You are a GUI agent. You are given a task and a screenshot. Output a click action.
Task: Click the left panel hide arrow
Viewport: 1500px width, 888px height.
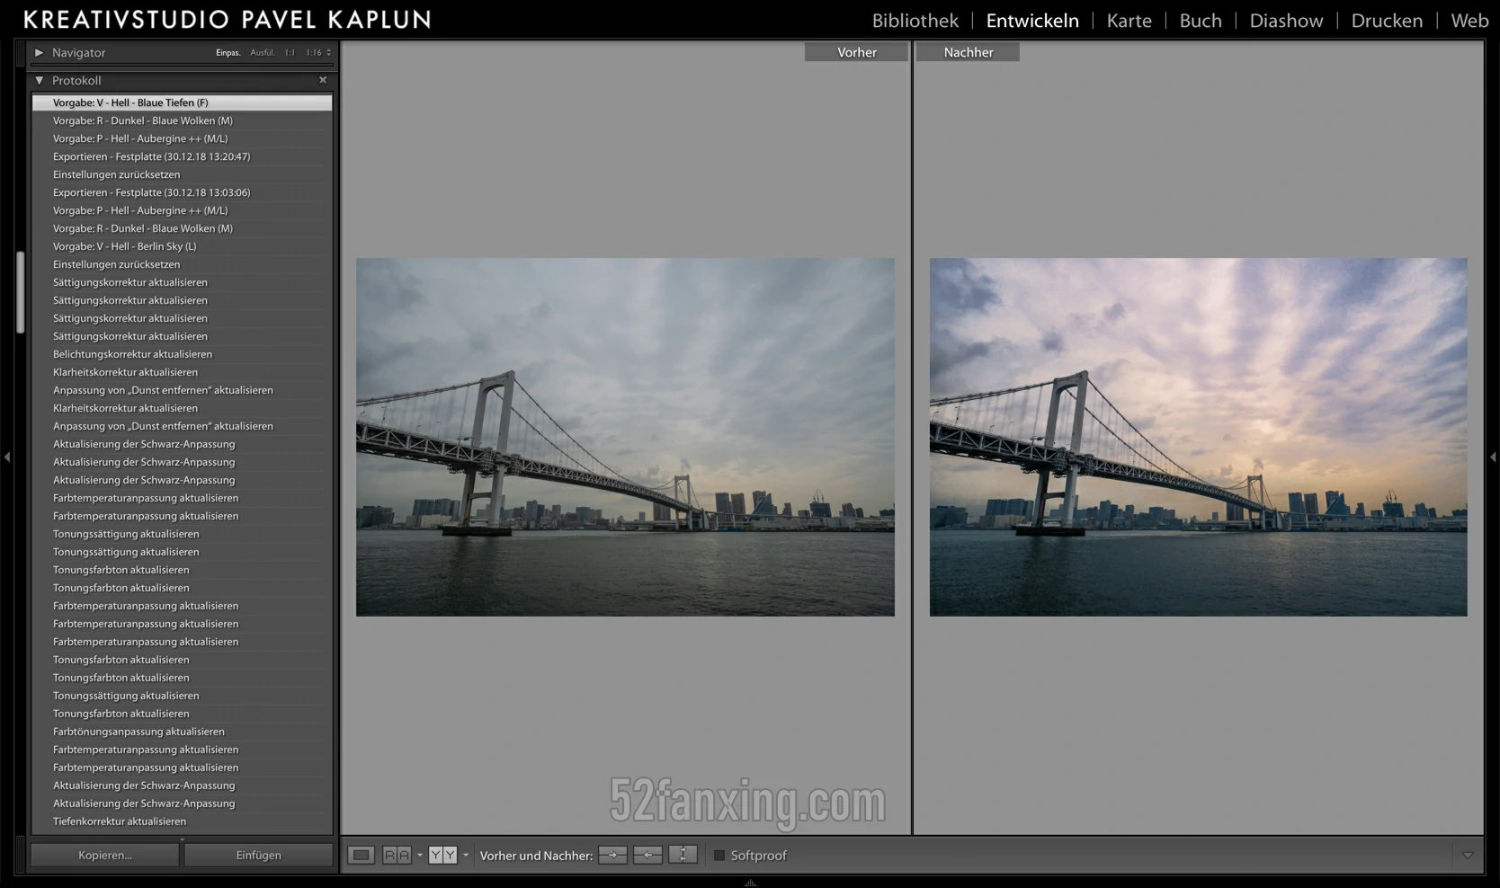(x=7, y=457)
